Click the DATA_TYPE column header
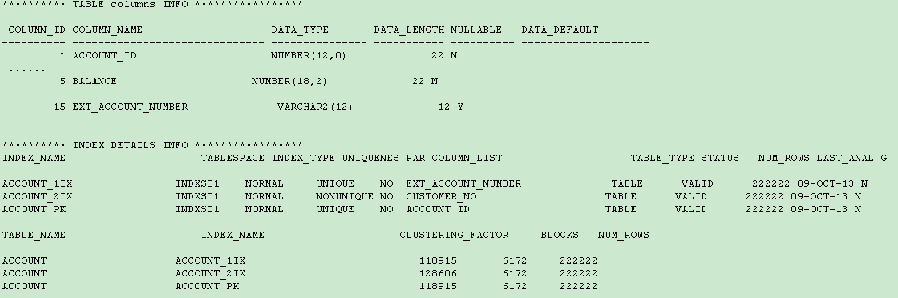 [x=300, y=30]
